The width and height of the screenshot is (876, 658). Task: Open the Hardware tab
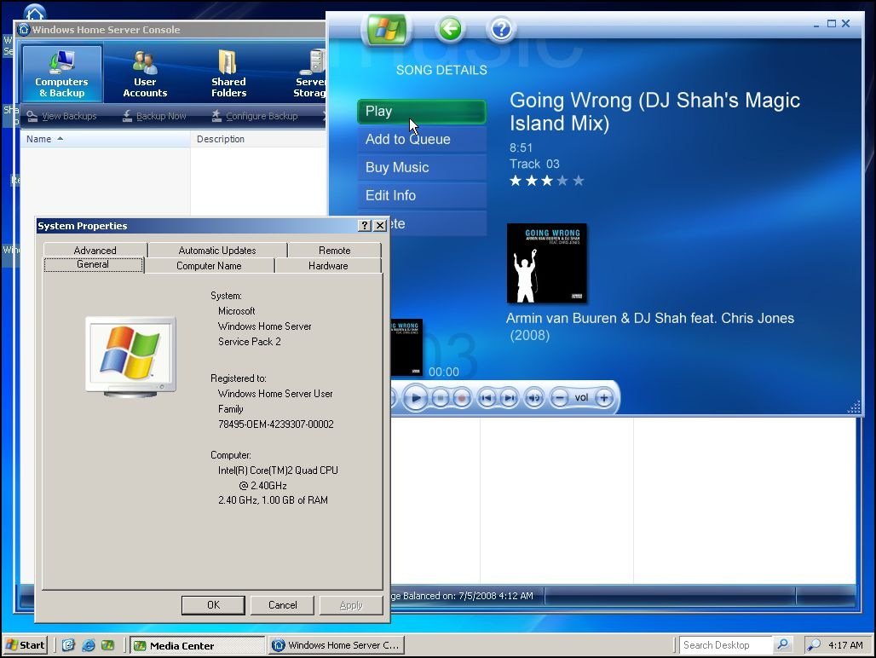328,266
